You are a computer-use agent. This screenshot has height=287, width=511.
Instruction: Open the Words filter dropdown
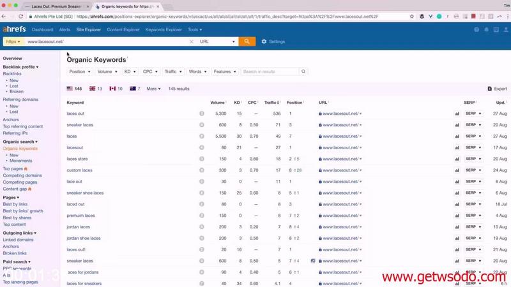pyautogui.click(x=197, y=71)
